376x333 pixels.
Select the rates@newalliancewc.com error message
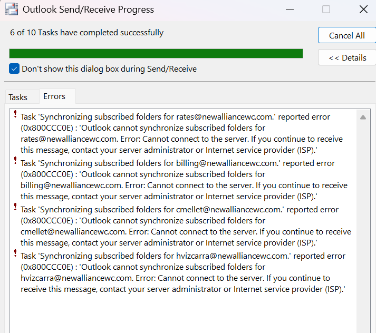[x=182, y=133]
